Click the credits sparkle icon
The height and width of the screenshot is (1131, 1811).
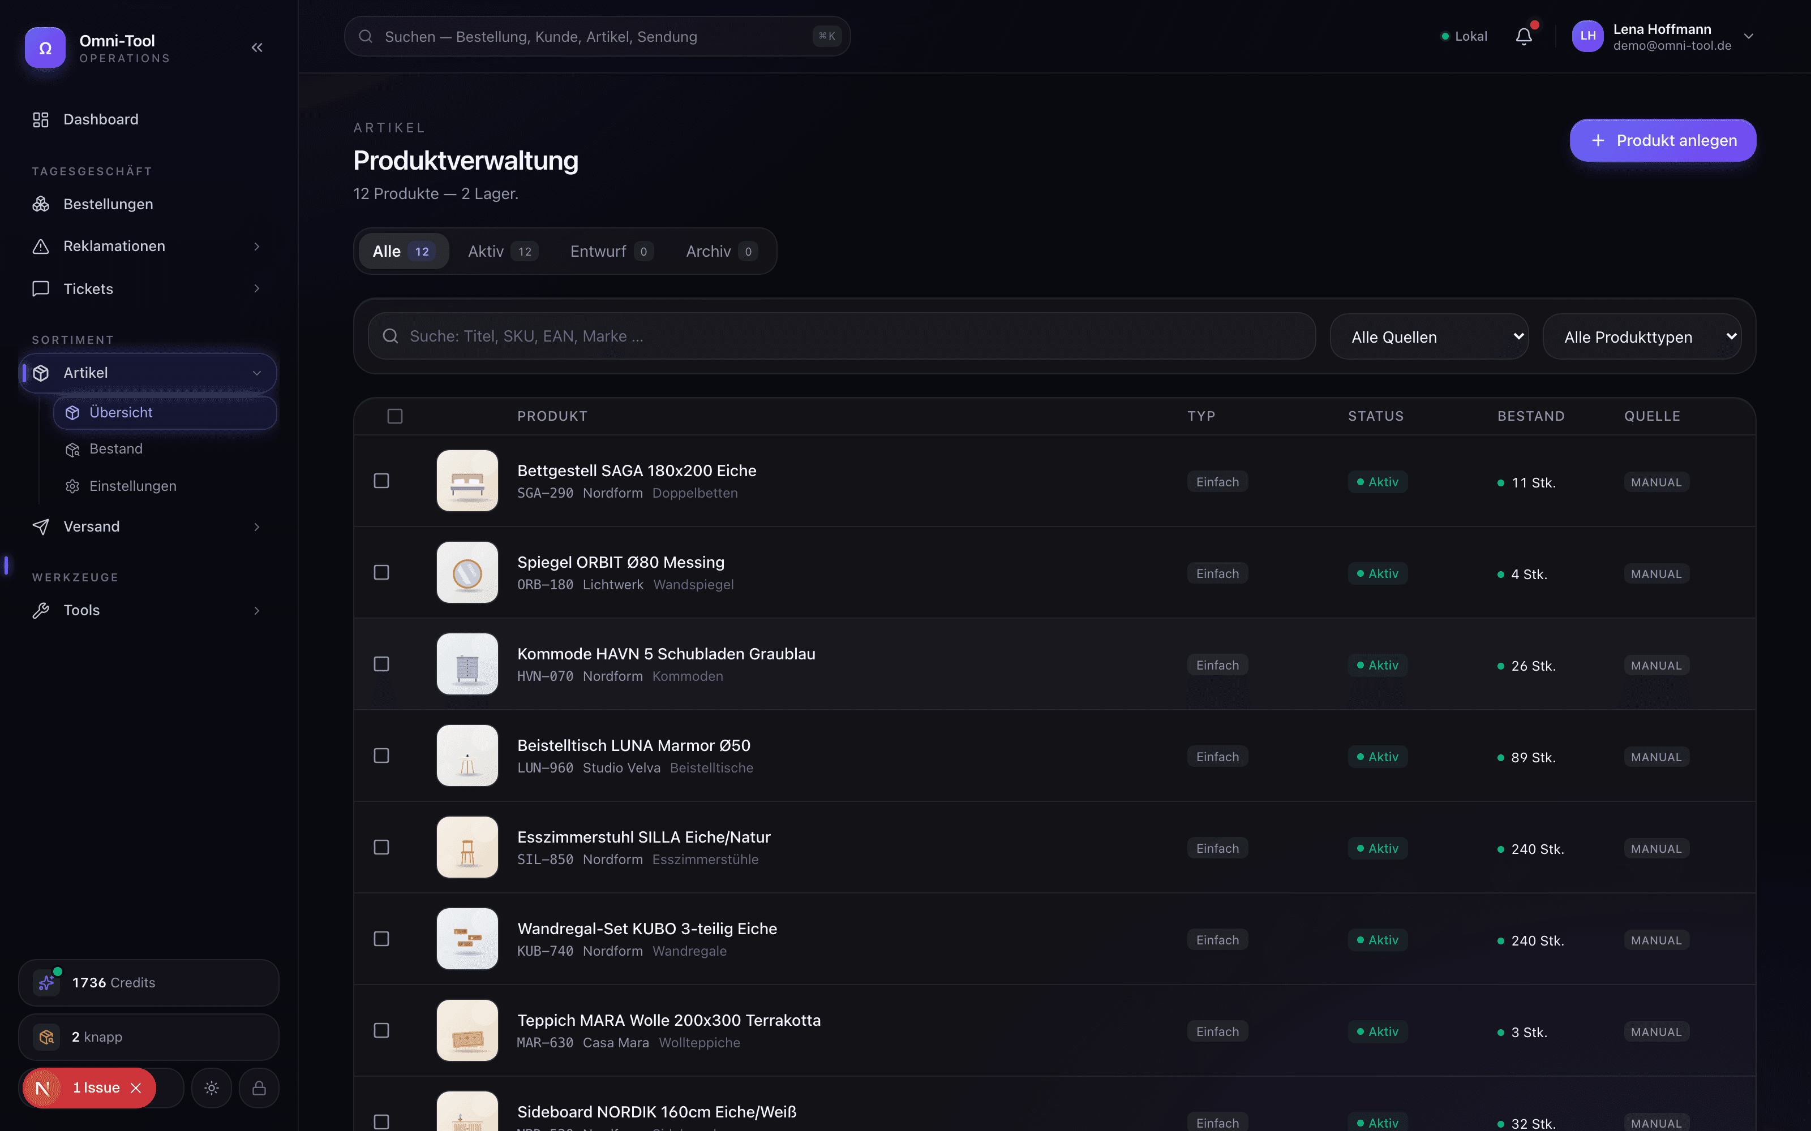tap(46, 982)
